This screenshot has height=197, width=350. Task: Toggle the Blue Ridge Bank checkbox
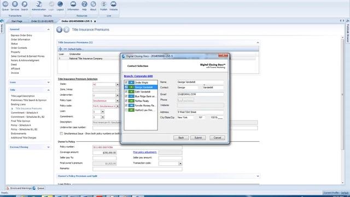[126, 96]
